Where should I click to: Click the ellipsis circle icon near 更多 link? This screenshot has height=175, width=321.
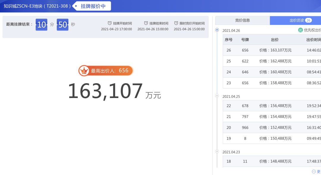click(x=314, y=171)
